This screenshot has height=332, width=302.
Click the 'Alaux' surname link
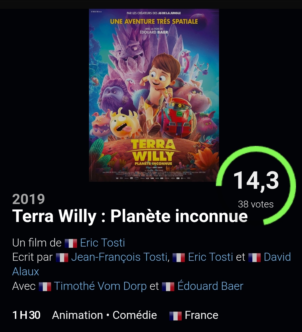[26, 272]
